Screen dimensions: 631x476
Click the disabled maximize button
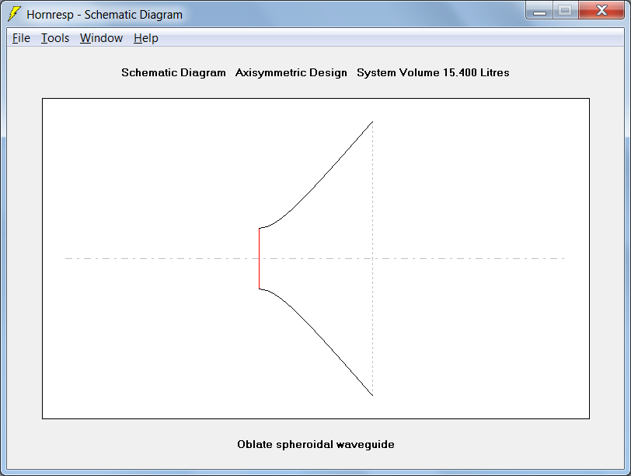point(566,11)
